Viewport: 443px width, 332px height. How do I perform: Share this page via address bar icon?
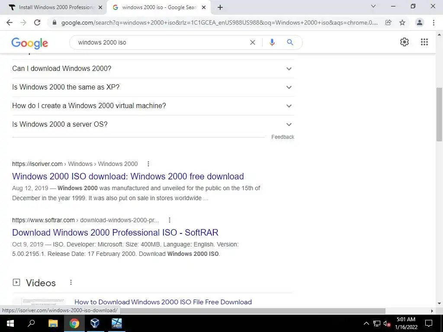pos(388,22)
